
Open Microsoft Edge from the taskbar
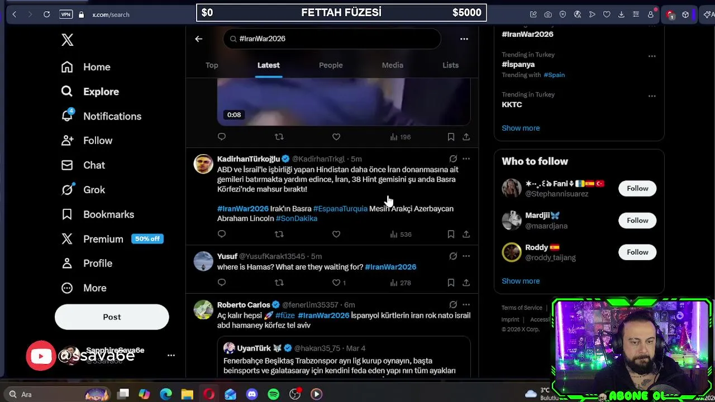(x=166, y=394)
